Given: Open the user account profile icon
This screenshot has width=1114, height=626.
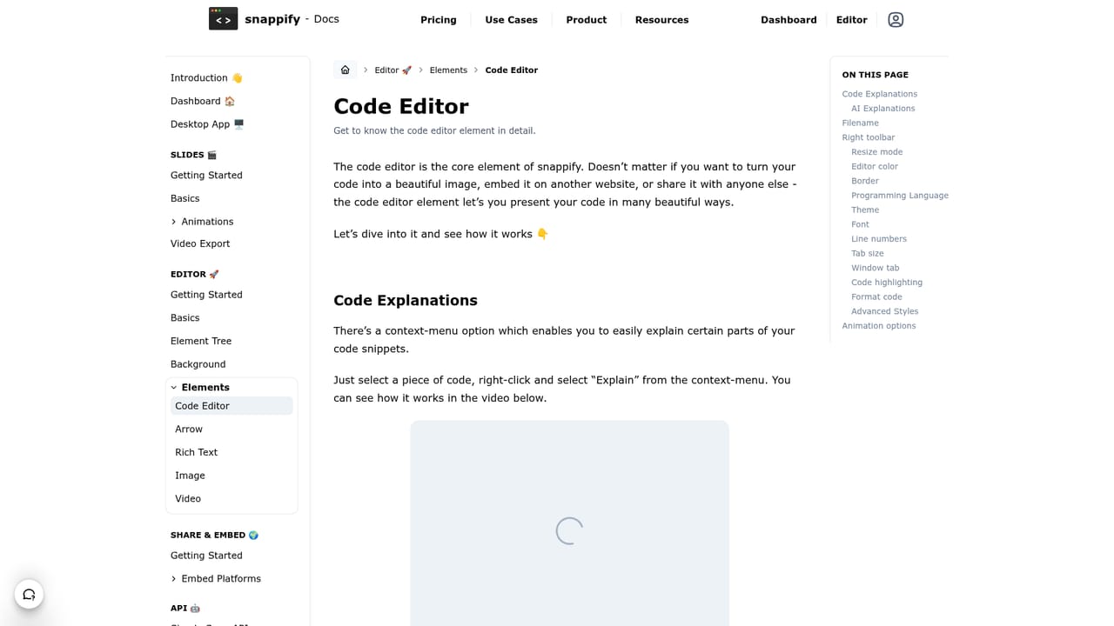Looking at the screenshot, I should pyautogui.click(x=896, y=20).
